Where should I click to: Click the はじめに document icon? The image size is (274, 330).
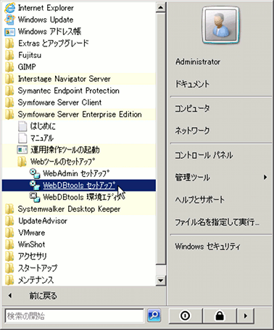pyautogui.click(x=22, y=126)
